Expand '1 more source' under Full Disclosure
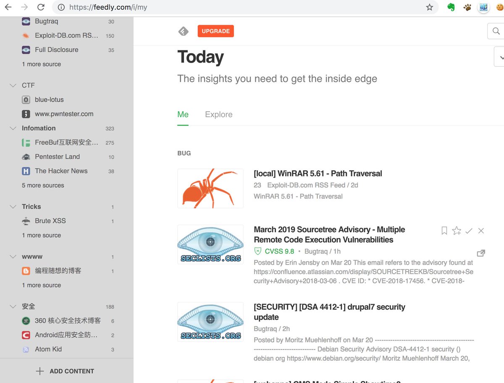Screen dimensions: 504x383 pyautogui.click(x=41, y=64)
